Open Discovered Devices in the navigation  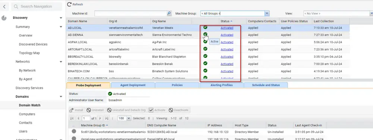tap(33, 44)
